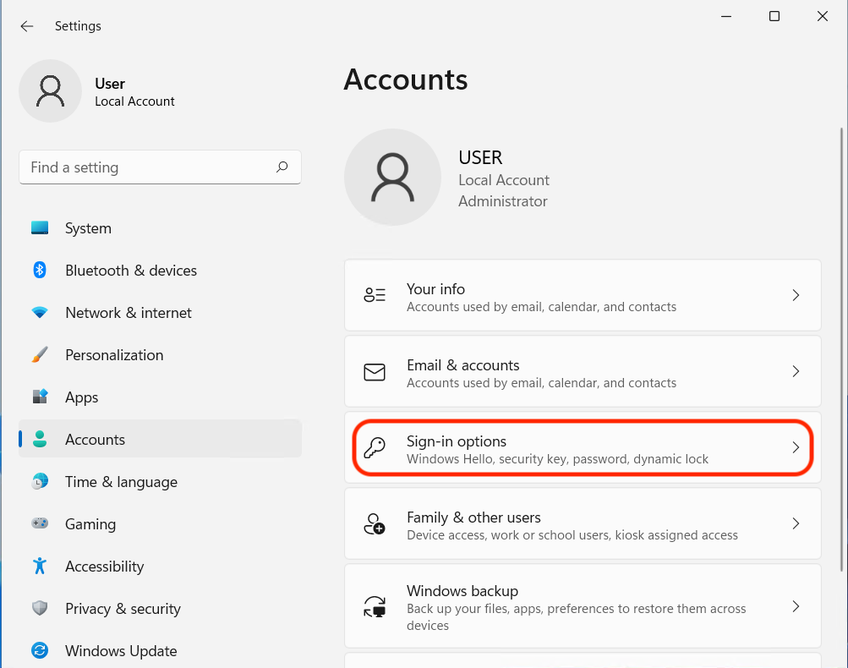Viewport: 848px width, 668px height.
Task: Click the Personalization paintbrush icon
Action: [x=40, y=355]
